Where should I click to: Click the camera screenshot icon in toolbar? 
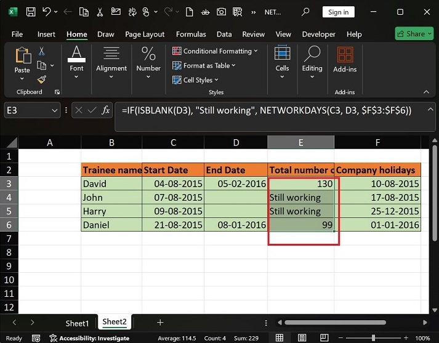click(x=221, y=12)
